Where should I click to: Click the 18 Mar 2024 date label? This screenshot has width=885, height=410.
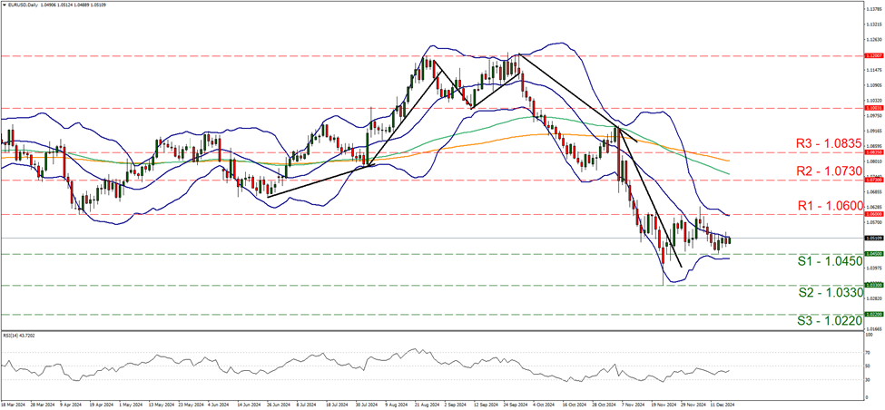click(x=15, y=405)
